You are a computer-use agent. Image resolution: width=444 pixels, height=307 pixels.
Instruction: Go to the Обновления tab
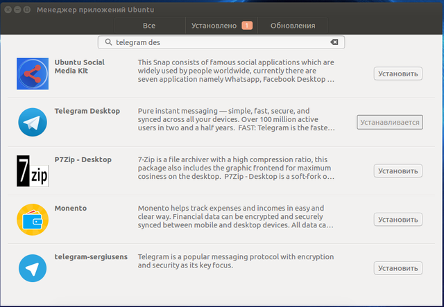[x=293, y=26]
